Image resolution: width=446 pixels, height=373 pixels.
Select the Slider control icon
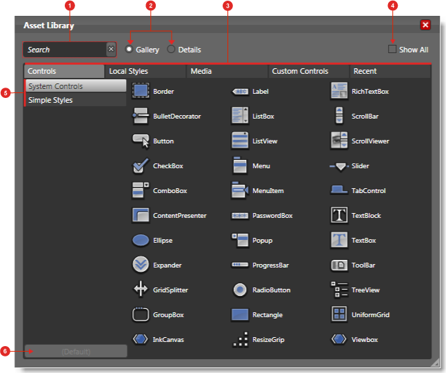coord(339,166)
